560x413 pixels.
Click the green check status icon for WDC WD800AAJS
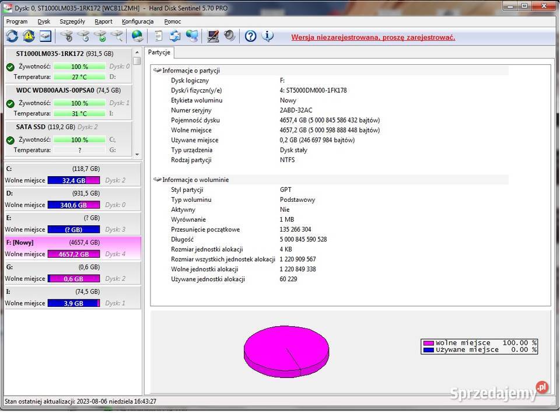10,104
